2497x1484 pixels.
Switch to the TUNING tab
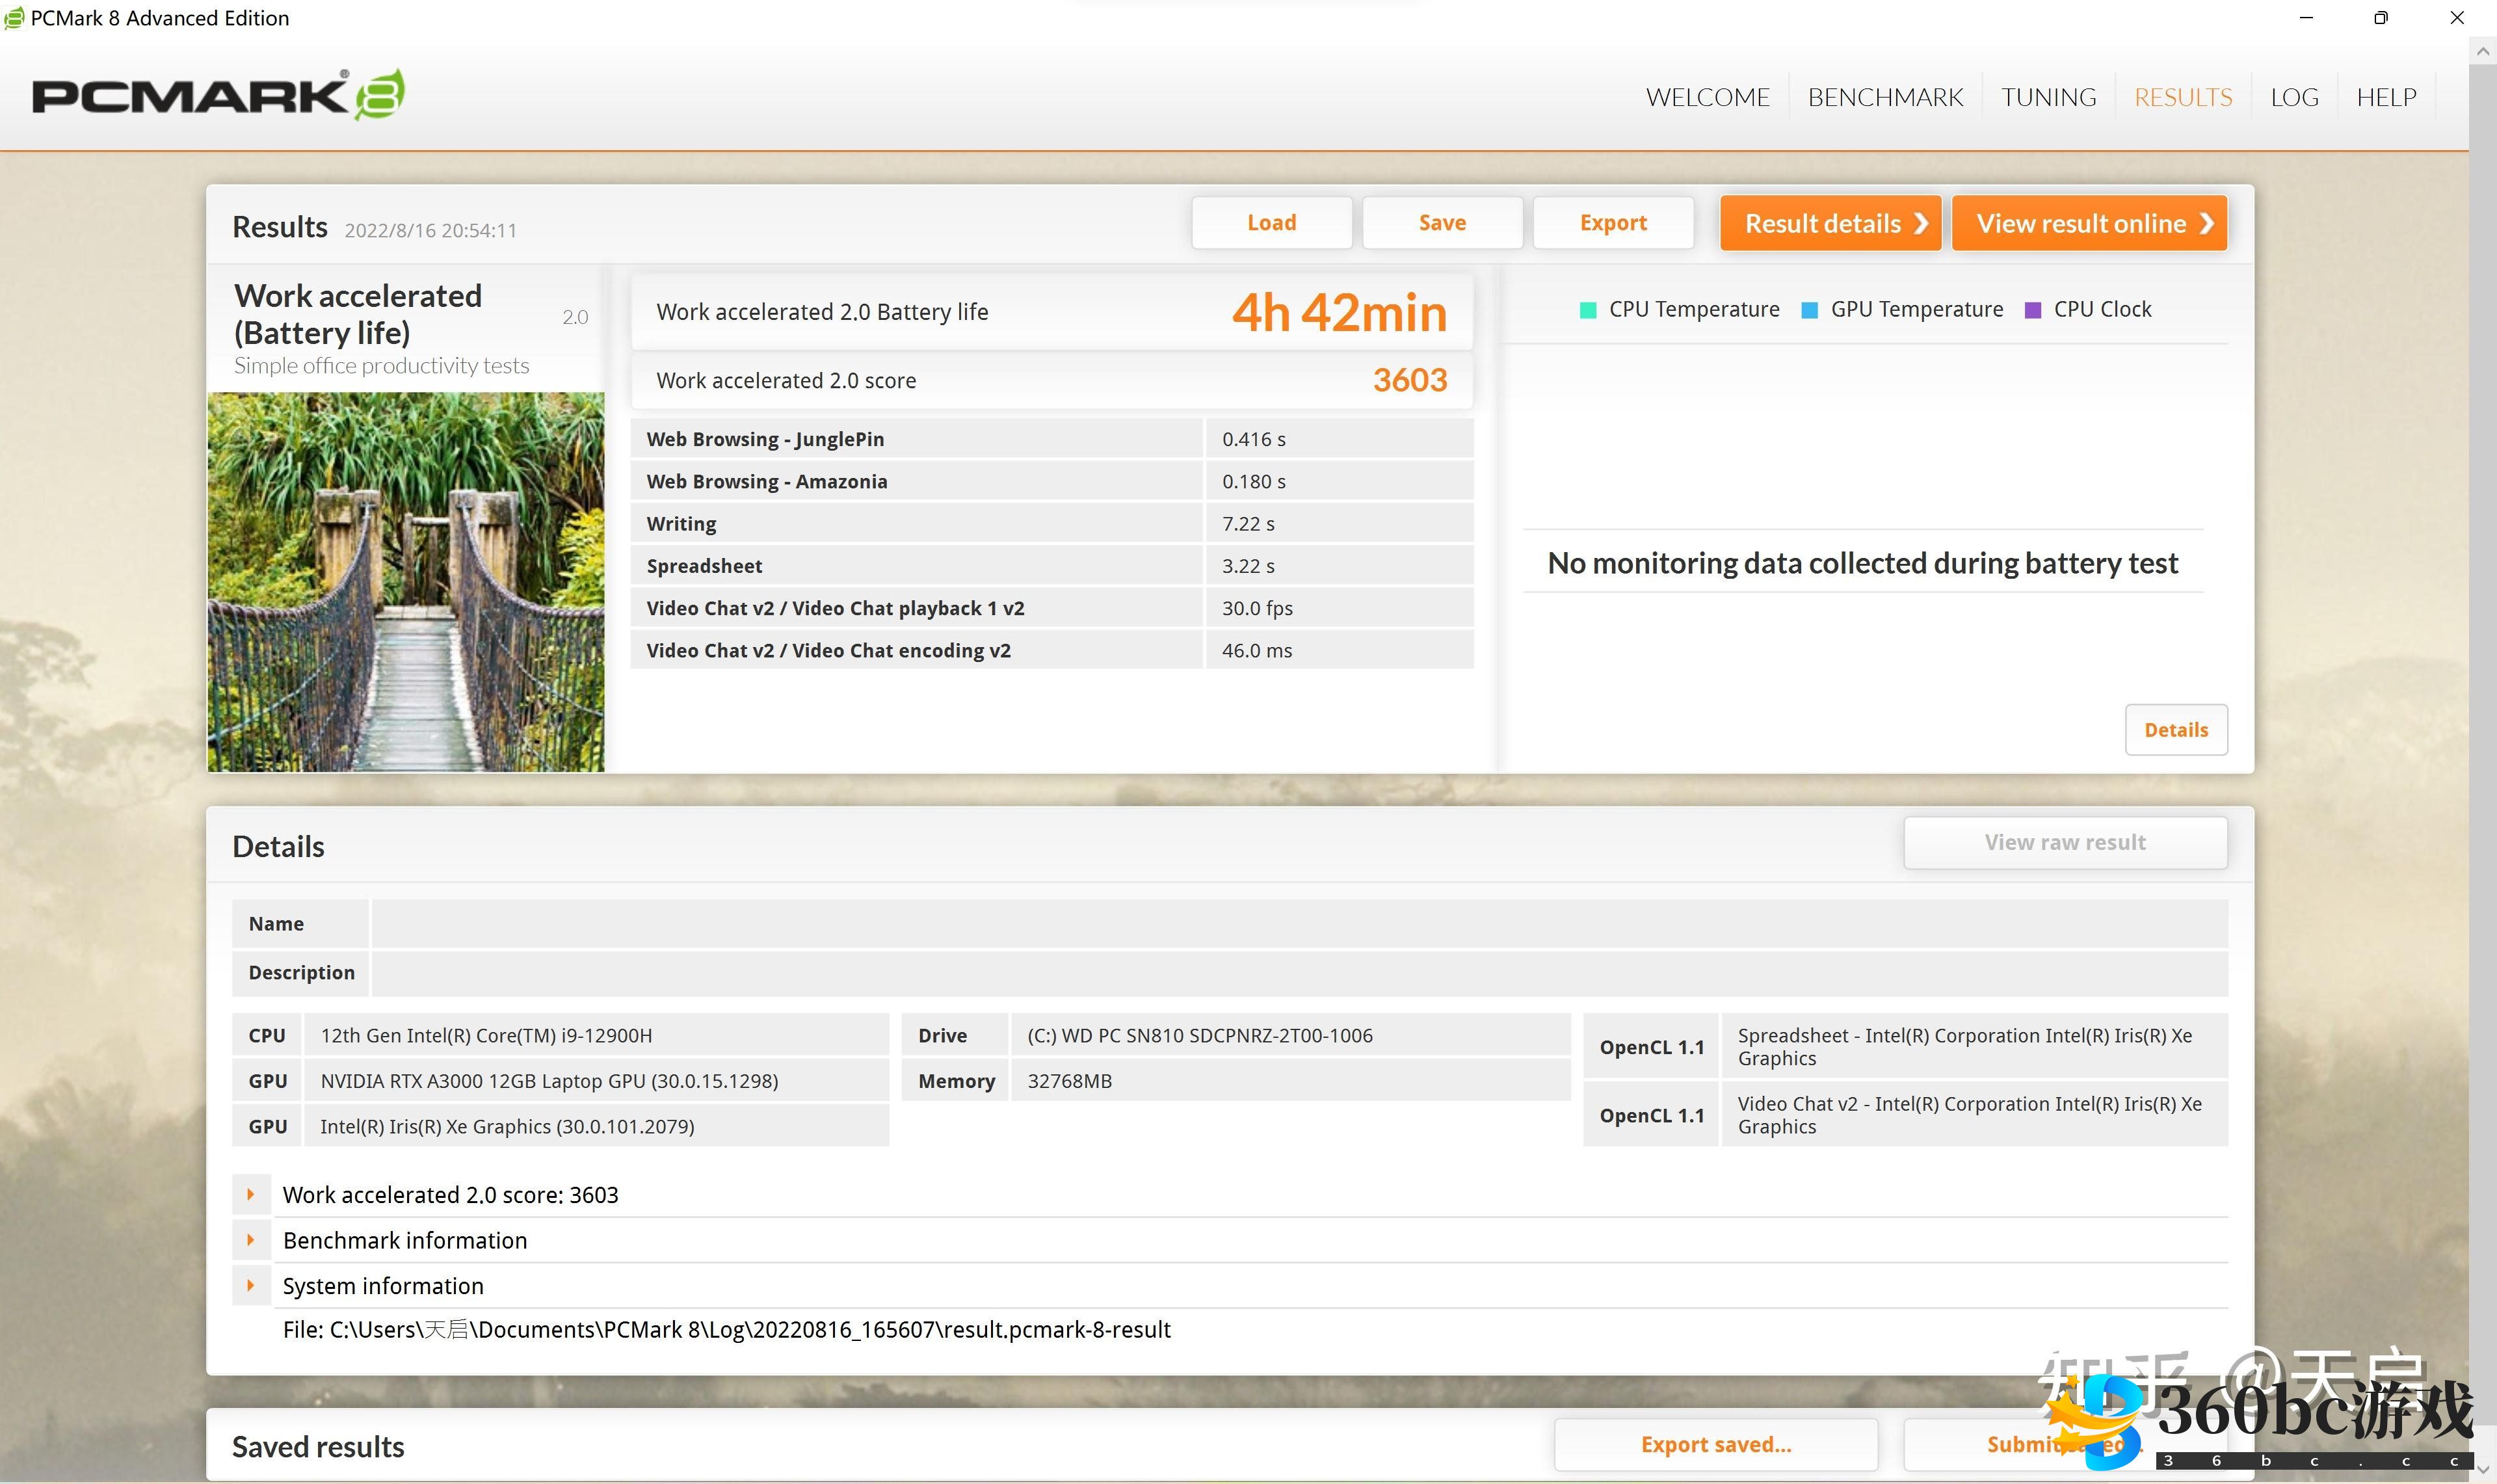click(2048, 97)
